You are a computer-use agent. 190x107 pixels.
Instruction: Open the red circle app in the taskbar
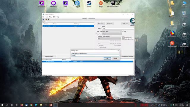(x=51, y=105)
